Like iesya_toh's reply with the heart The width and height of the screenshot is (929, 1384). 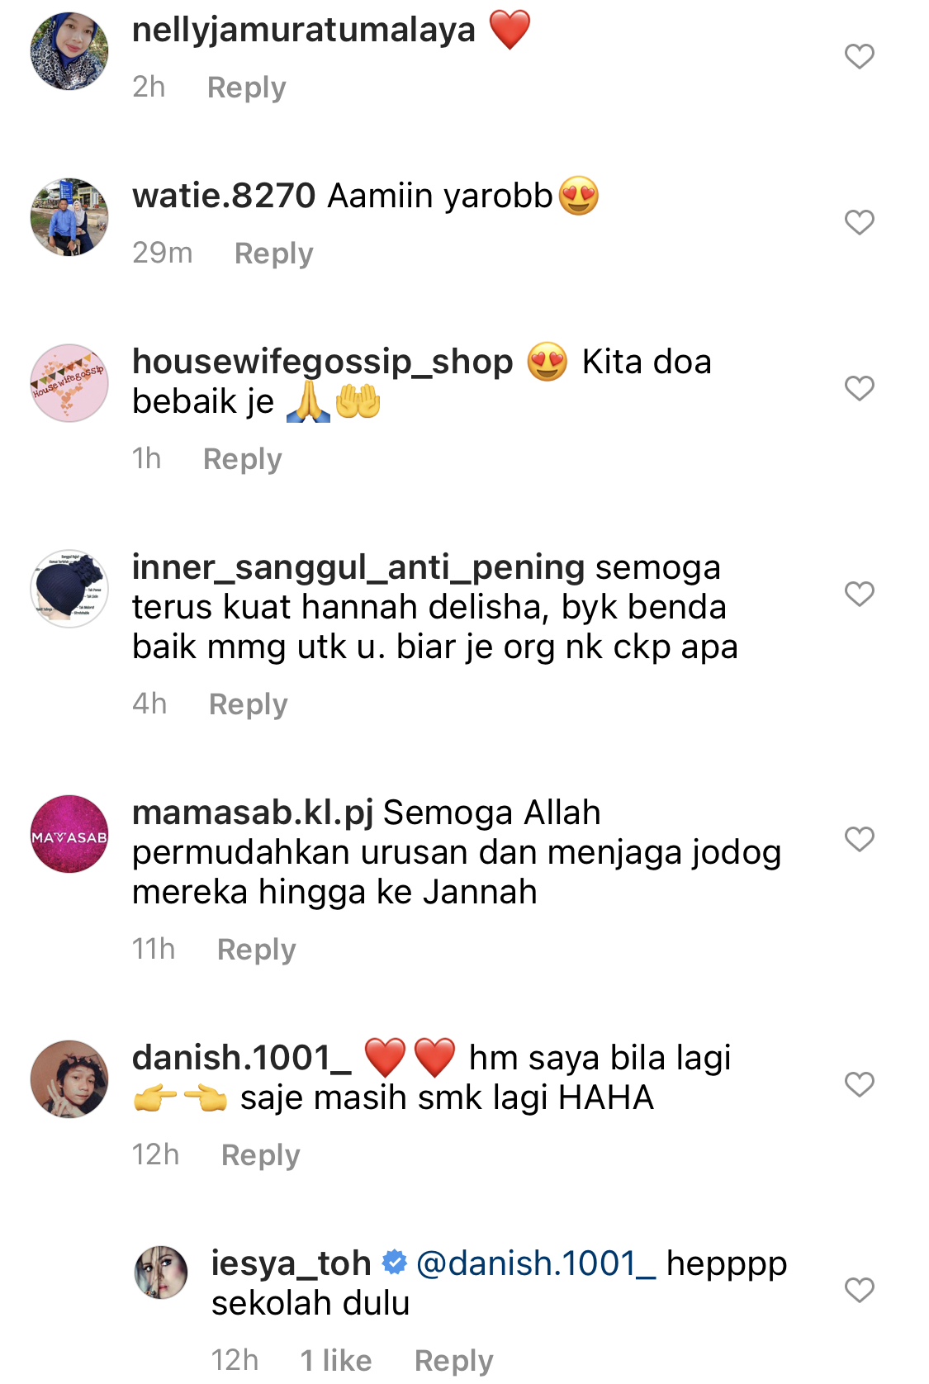click(x=859, y=1290)
